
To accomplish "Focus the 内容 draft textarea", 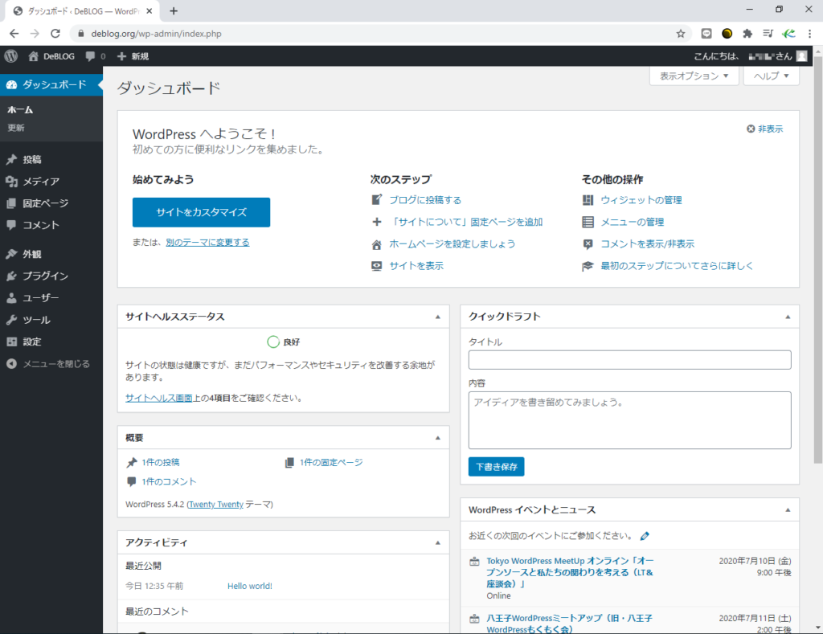I will click(630, 420).
